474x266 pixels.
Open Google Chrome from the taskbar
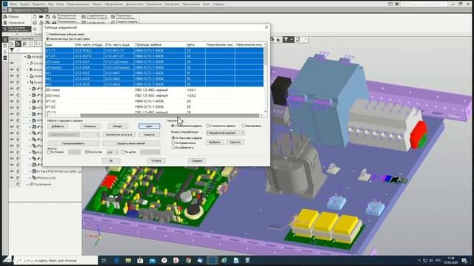pos(188,260)
